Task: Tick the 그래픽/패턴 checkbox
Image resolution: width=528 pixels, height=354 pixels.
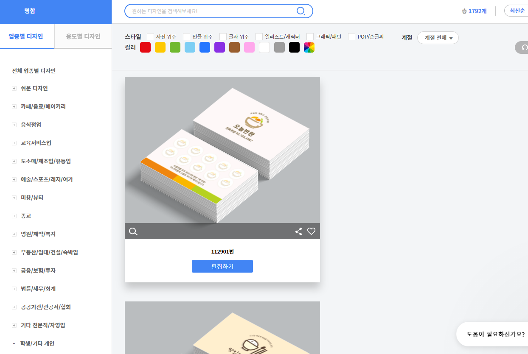Action: click(x=310, y=37)
